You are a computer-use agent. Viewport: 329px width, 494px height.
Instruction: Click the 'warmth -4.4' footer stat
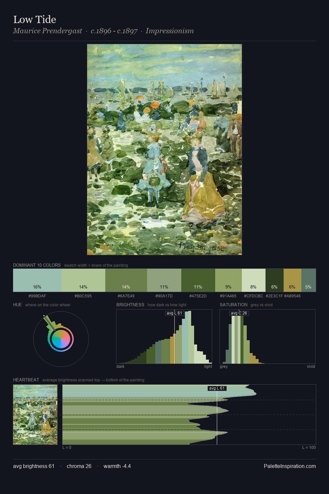tap(117, 466)
